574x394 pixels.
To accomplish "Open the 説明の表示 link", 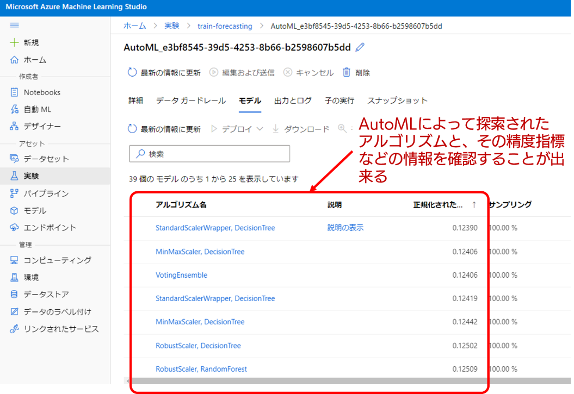I will coord(345,228).
